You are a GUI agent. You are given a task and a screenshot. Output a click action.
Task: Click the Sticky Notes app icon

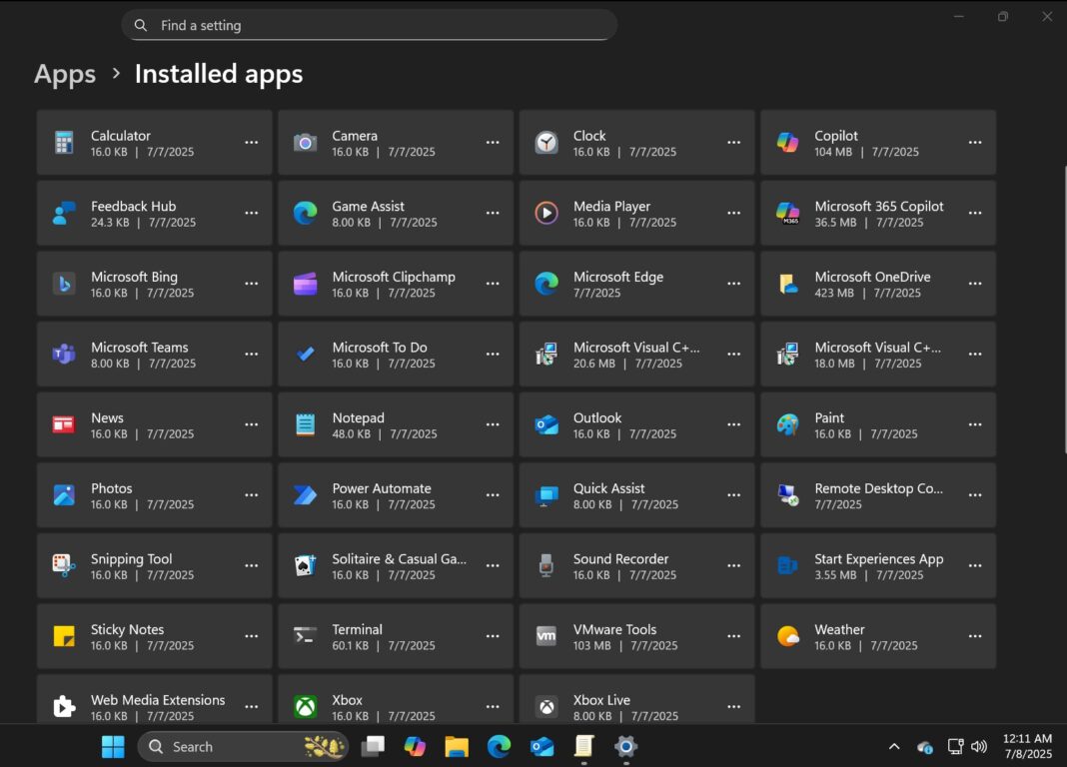click(x=63, y=635)
